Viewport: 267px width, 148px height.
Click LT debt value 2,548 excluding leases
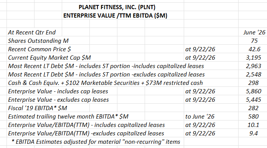pyautogui.click(x=253, y=74)
